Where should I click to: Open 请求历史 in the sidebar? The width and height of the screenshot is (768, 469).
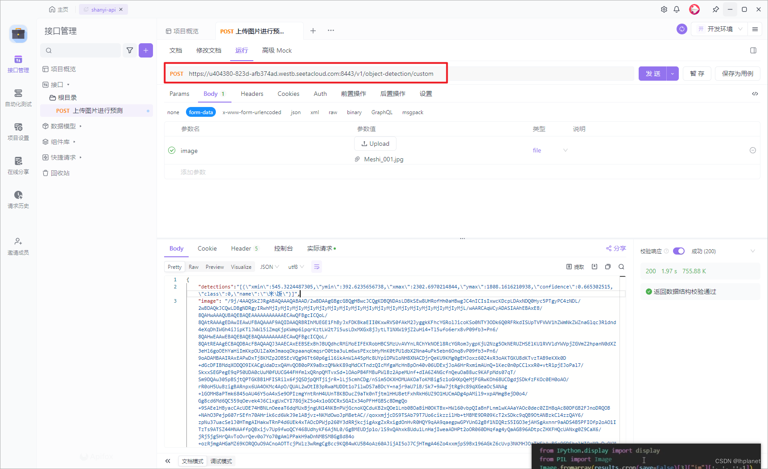[x=18, y=200]
